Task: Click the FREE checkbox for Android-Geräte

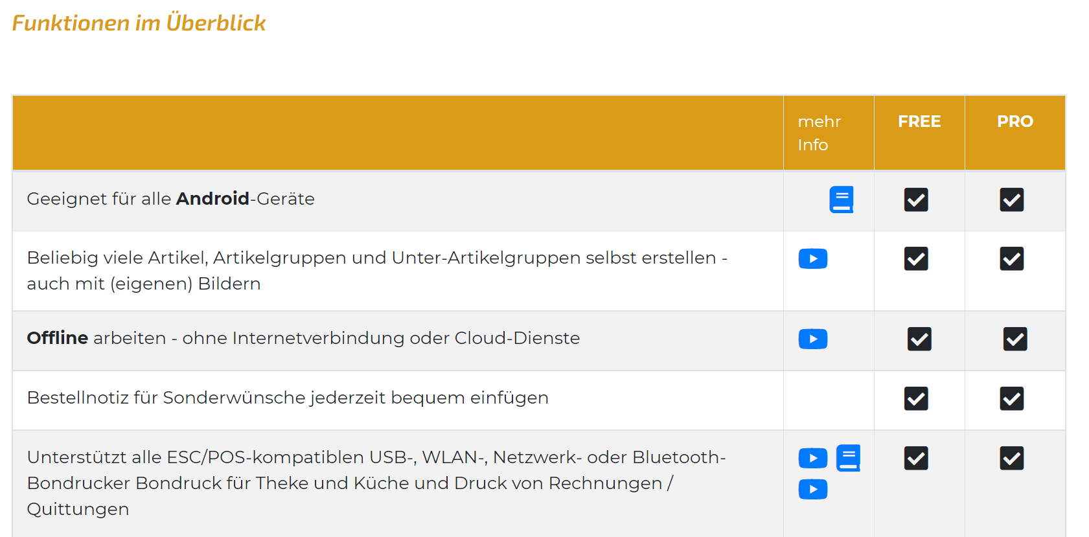Action: coord(916,200)
